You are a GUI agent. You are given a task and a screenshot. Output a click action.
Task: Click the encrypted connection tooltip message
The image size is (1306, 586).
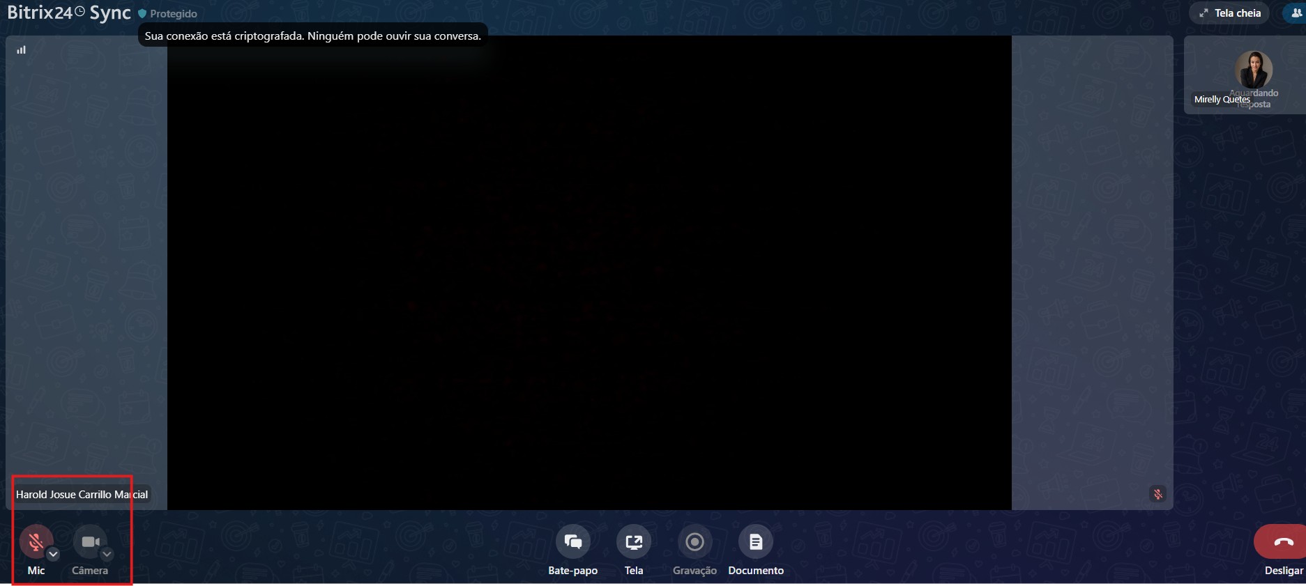point(312,36)
